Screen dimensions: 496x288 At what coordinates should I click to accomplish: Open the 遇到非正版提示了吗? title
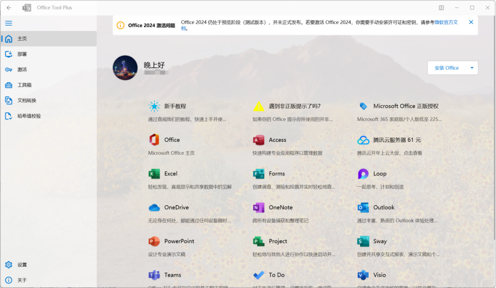295,106
